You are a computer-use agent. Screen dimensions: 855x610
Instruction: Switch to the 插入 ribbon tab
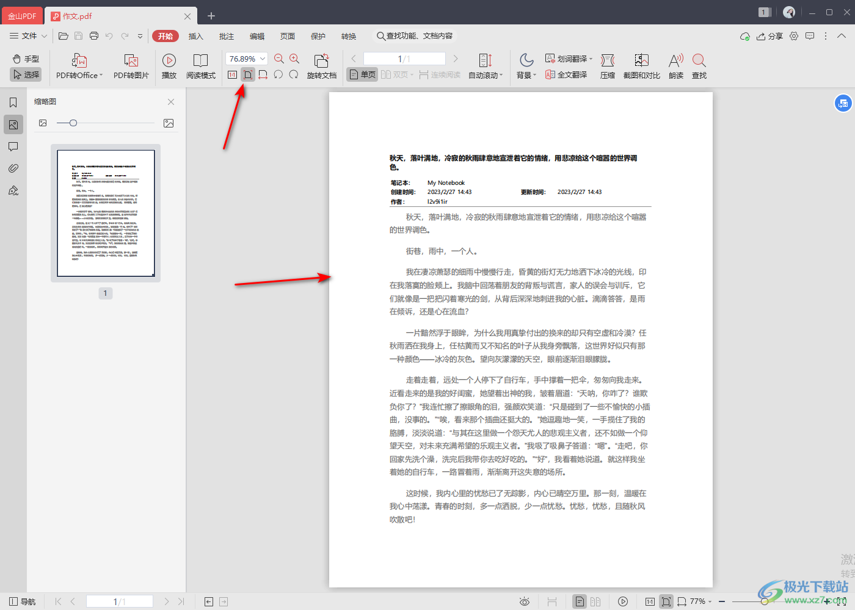click(196, 36)
